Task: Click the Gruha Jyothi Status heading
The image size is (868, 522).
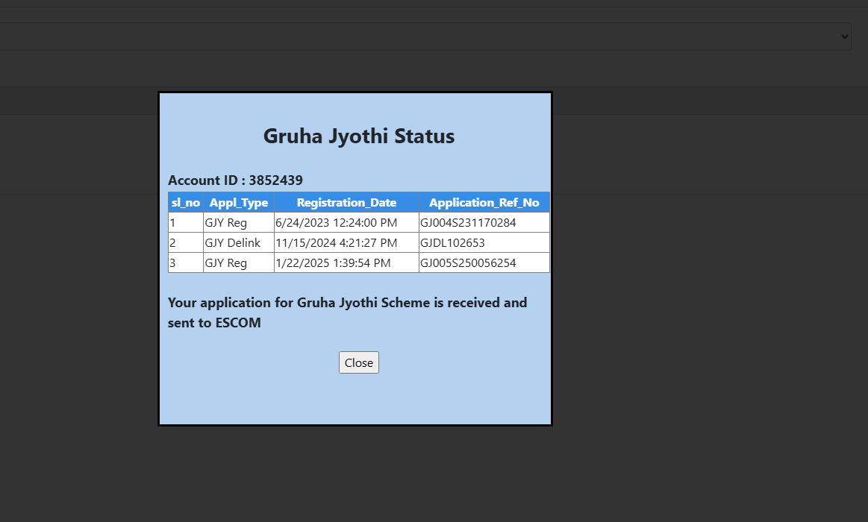Action: [359, 136]
